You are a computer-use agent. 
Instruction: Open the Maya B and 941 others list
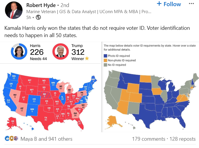pyautogui.click(x=46, y=139)
